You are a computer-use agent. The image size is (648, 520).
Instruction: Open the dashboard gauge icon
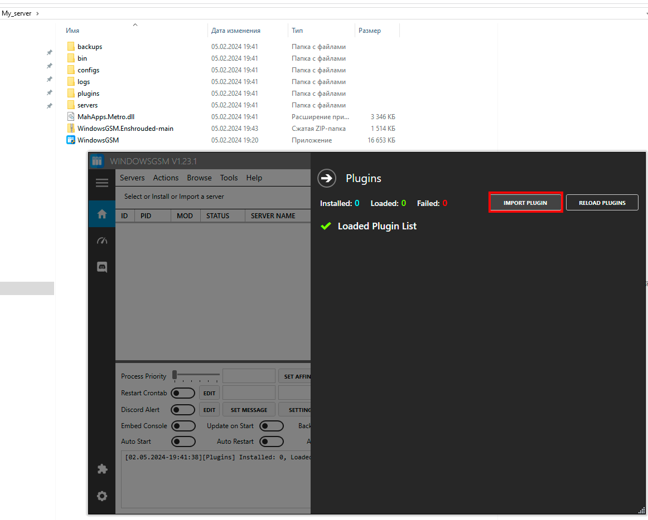click(102, 241)
